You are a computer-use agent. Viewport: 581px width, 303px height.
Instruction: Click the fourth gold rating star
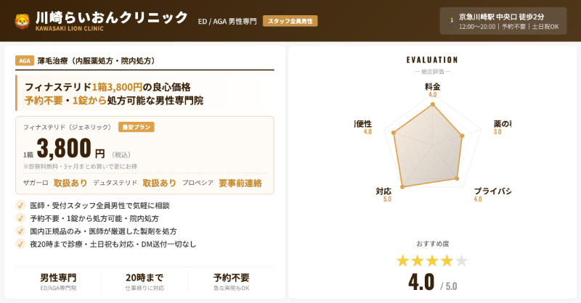[x=447, y=261]
